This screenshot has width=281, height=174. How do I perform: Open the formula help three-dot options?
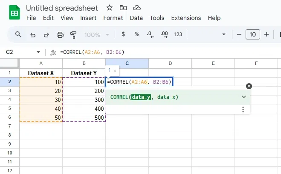pos(243,109)
